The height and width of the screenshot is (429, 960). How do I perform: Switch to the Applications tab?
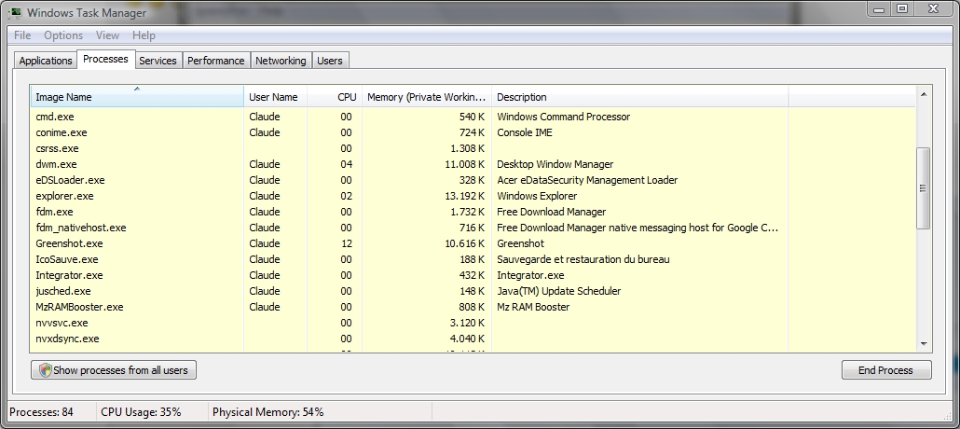coord(46,61)
